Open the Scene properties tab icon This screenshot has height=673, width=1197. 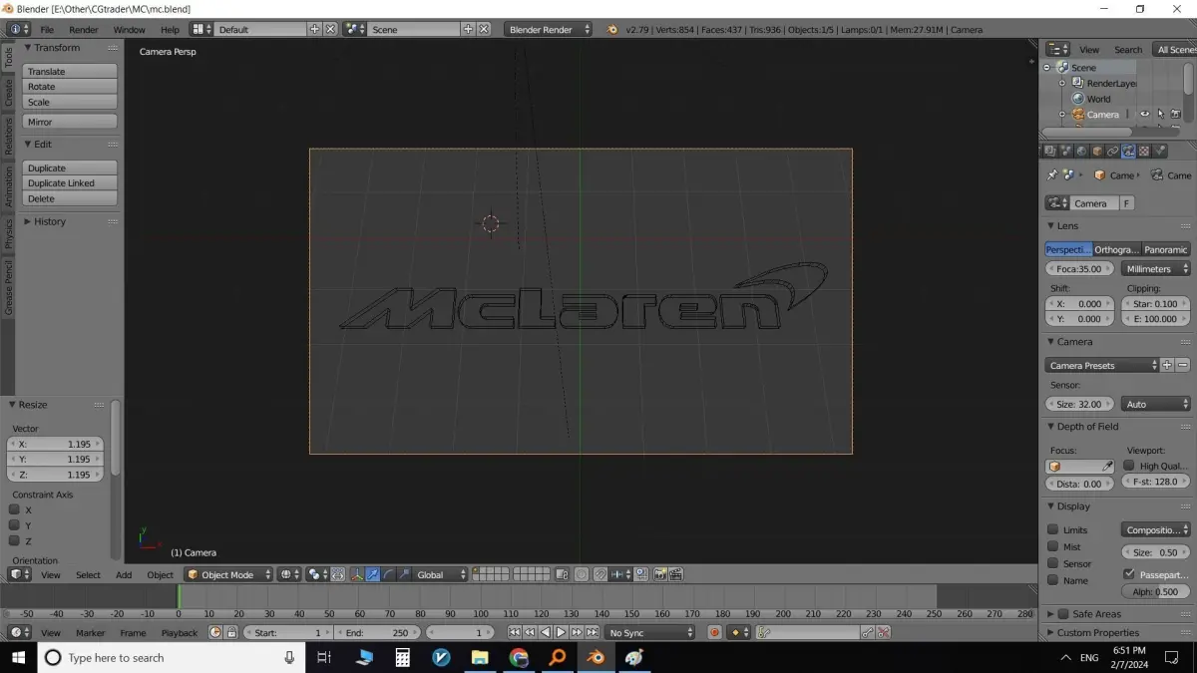[1066, 152]
